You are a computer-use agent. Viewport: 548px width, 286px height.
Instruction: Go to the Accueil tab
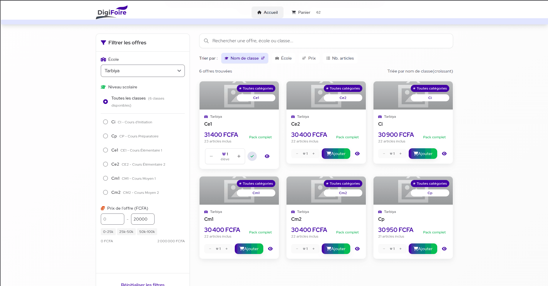coord(267,12)
